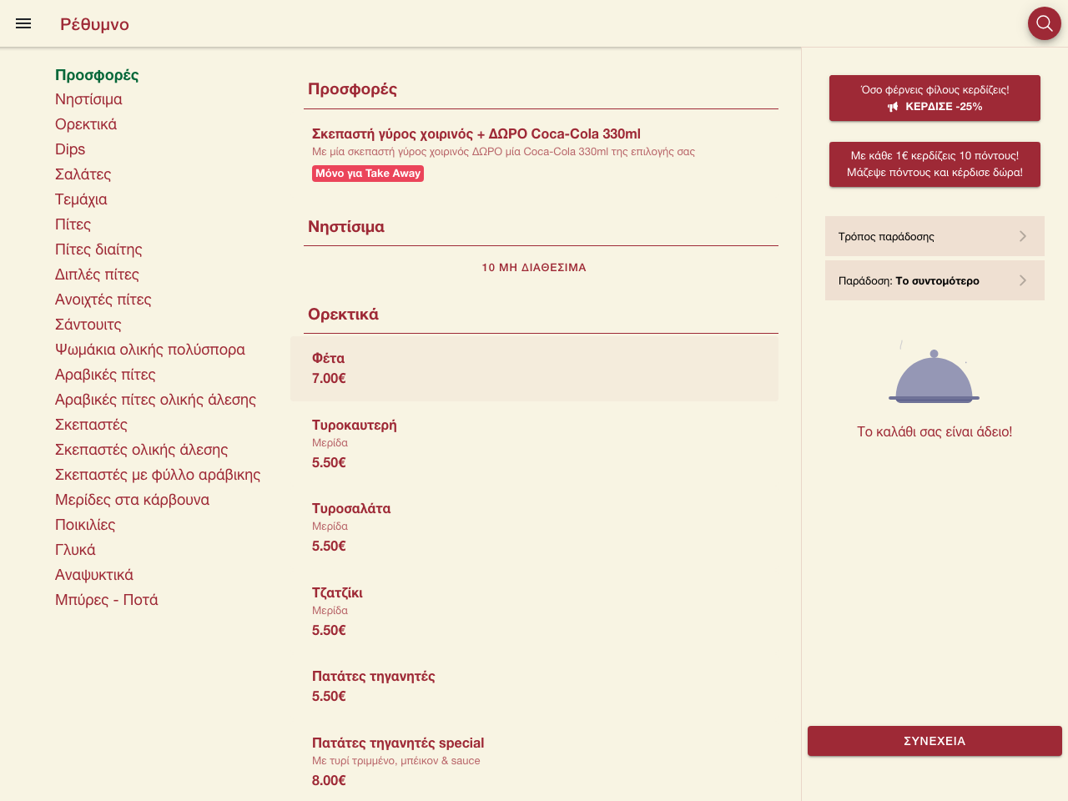Go to Αραβικές πίτες ολικής άλεσης
1068x801 pixels.
pos(155,400)
